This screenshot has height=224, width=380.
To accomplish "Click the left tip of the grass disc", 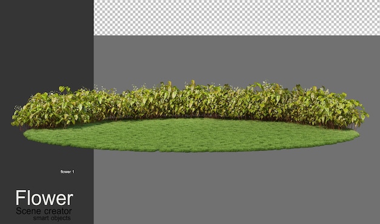I will click(x=27, y=134).
